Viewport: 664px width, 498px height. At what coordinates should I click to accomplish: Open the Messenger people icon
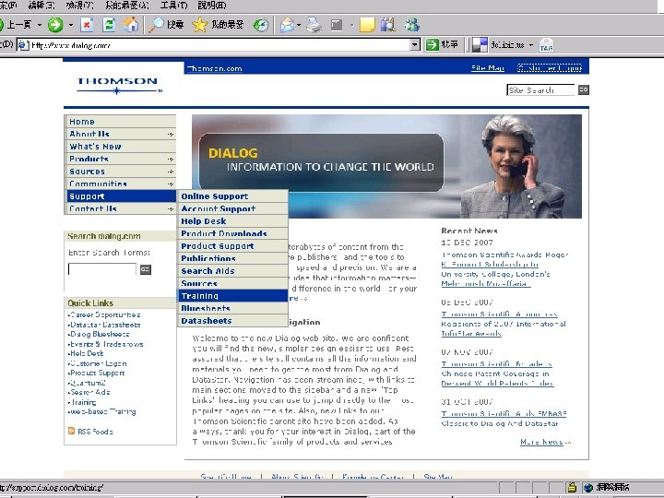(411, 25)
